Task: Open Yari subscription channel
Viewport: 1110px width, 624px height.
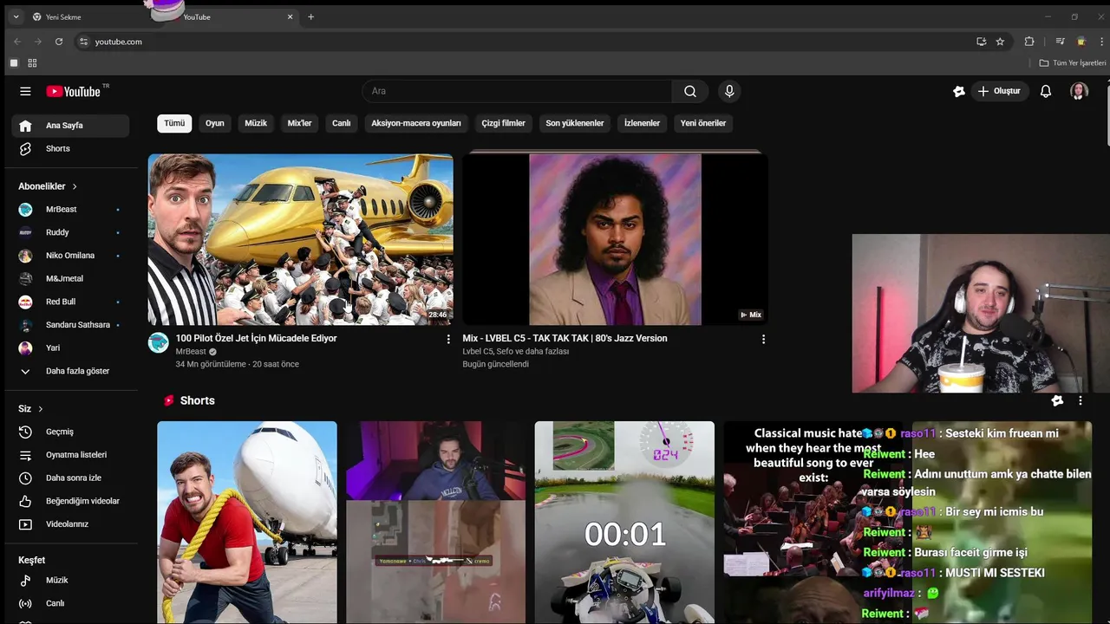Action: 70,348
